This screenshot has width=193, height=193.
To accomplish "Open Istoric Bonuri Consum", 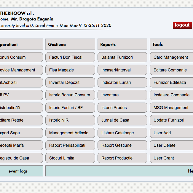I will [70, 95].
